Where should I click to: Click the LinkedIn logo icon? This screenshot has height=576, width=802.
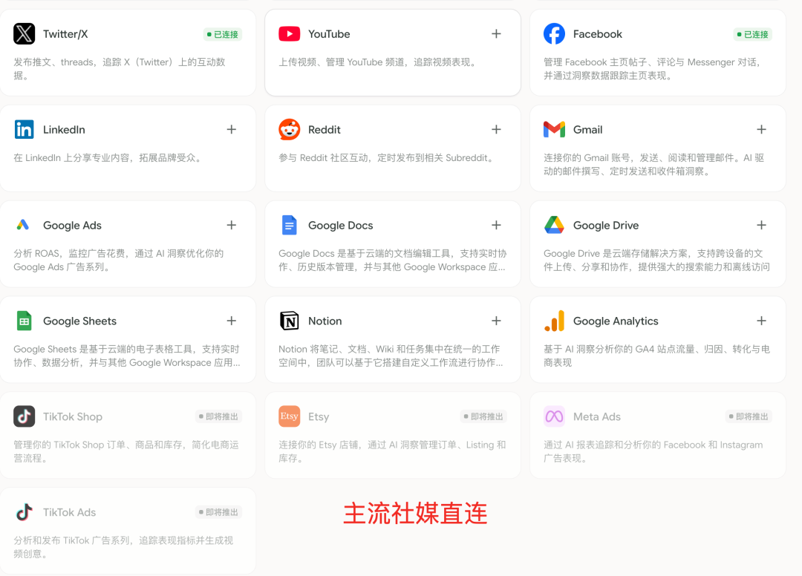point(24,129)
